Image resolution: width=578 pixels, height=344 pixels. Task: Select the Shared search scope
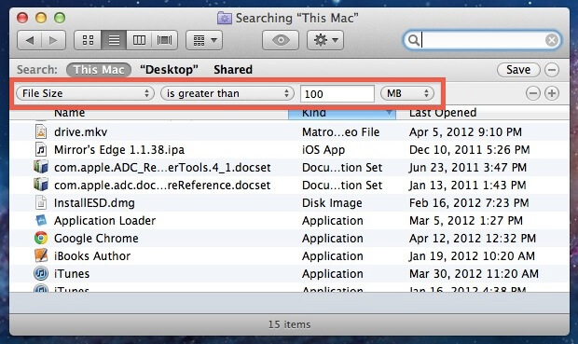click(233, 70)
